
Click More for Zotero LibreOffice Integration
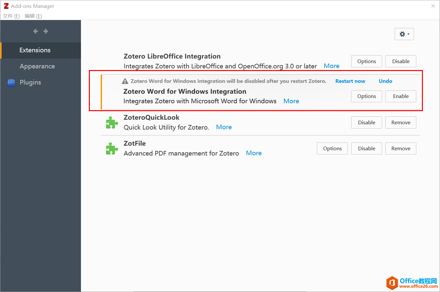click(x=331, y=66)
